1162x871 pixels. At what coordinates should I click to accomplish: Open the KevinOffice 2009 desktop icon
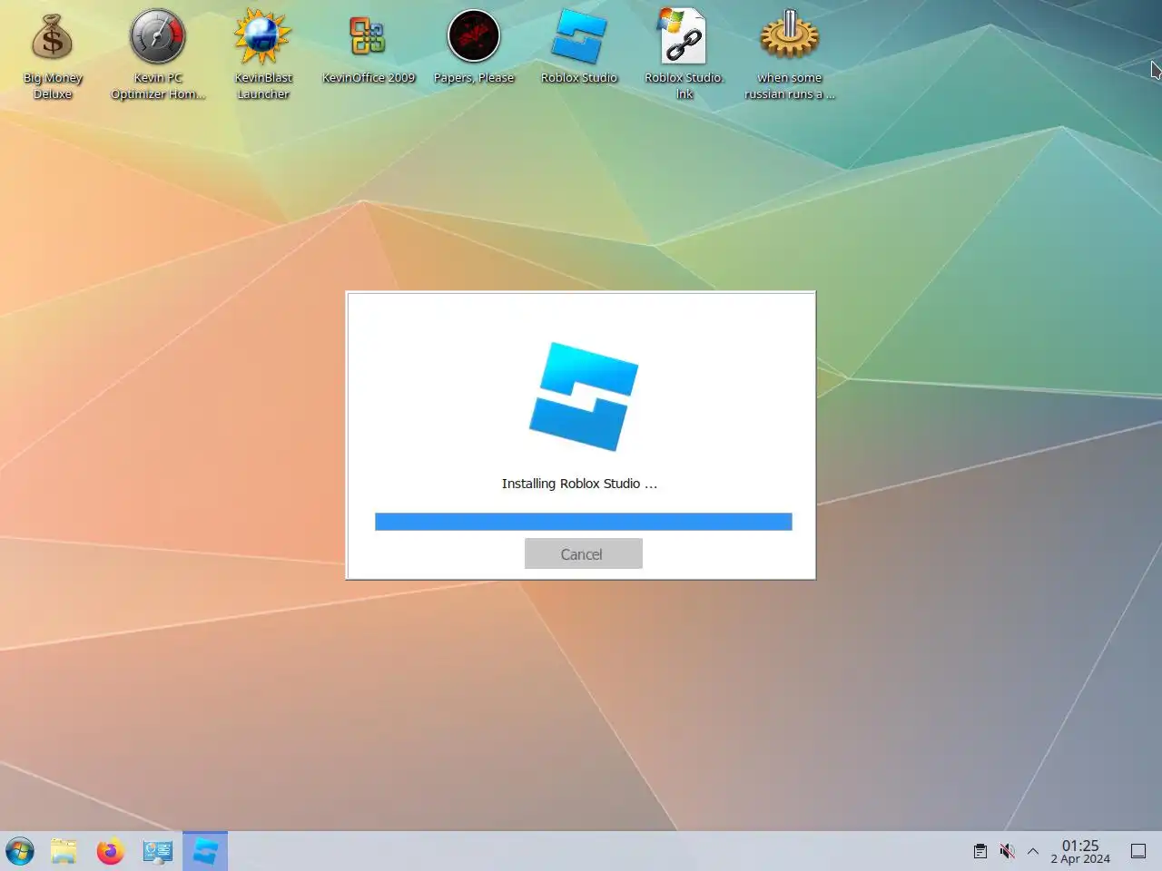pyautogui.click(x=369, y=47)
